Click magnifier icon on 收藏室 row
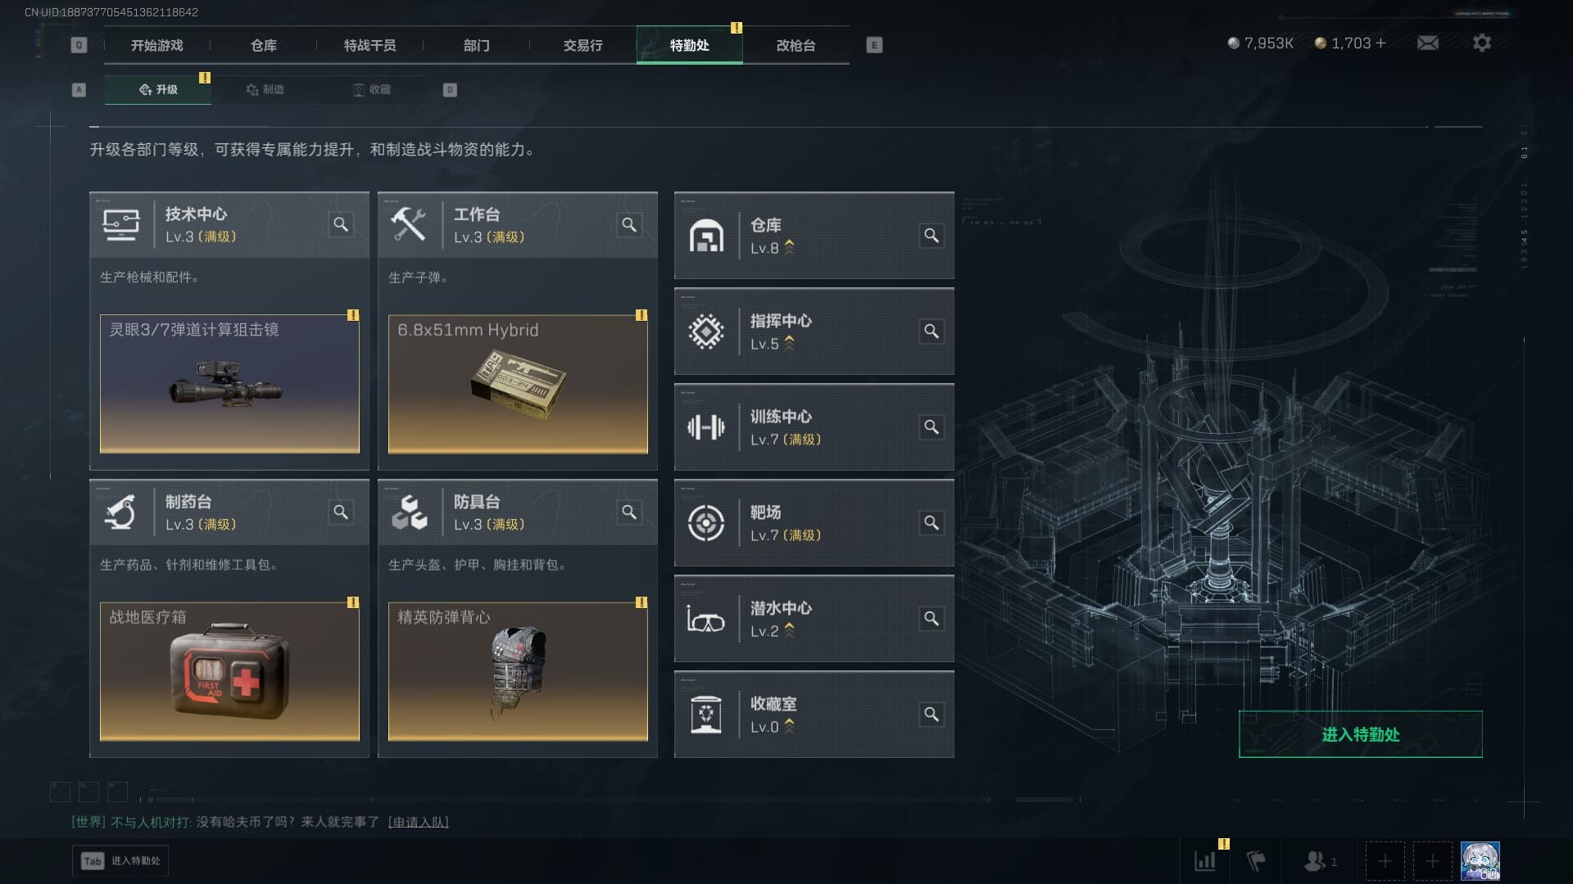1573x884 pixels. [932, 715]
